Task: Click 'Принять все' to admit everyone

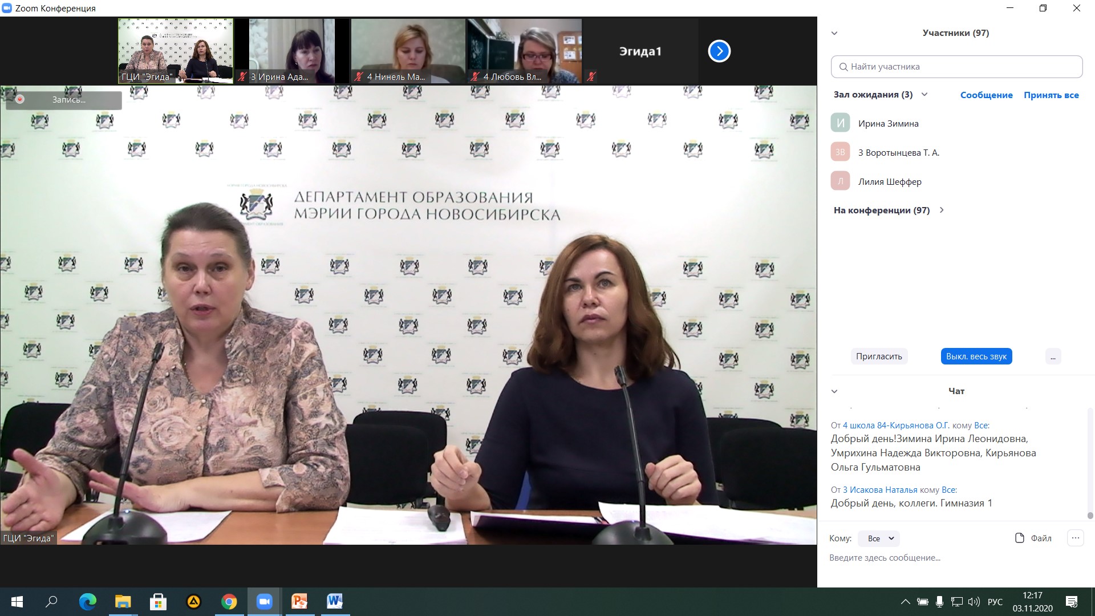Action: point(1051,95)
